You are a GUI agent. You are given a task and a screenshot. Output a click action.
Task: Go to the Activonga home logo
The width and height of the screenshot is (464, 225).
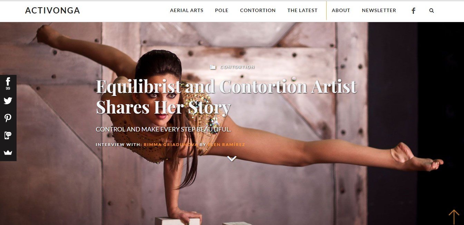(53, 11)
